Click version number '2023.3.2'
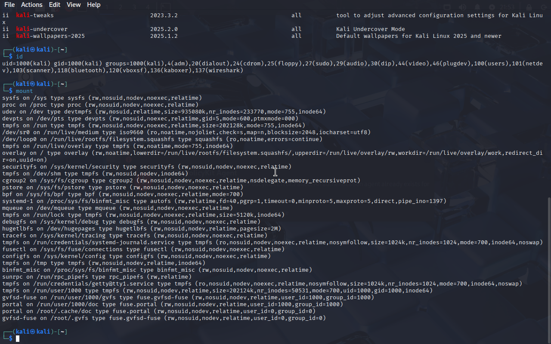The height and width of the screenshot is (344, 551). pos(164,15)
